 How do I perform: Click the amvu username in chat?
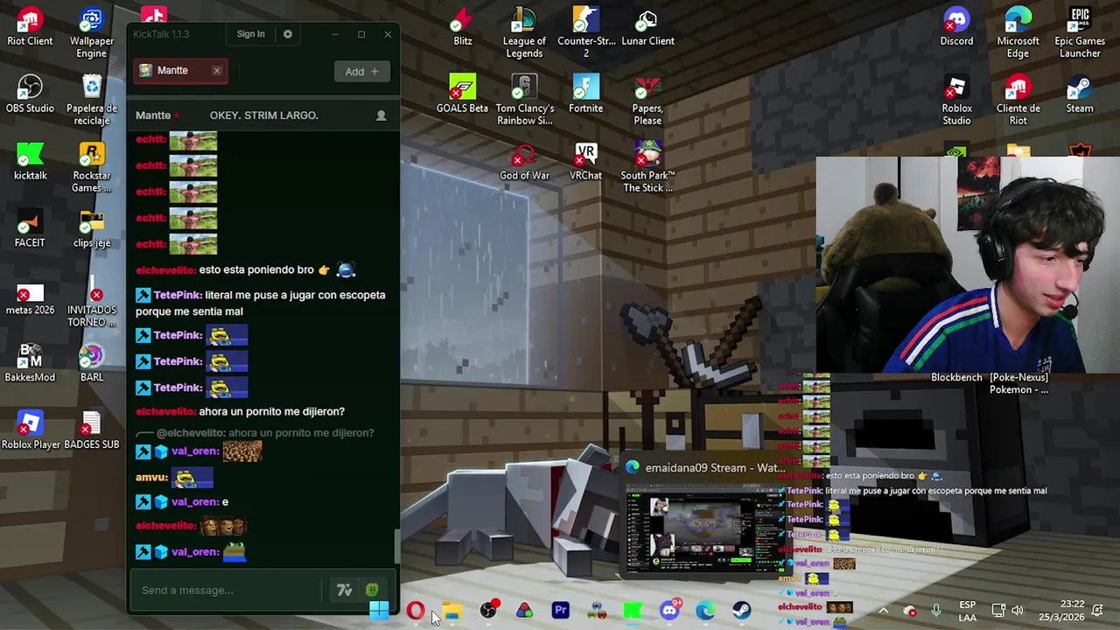(151, 478)
